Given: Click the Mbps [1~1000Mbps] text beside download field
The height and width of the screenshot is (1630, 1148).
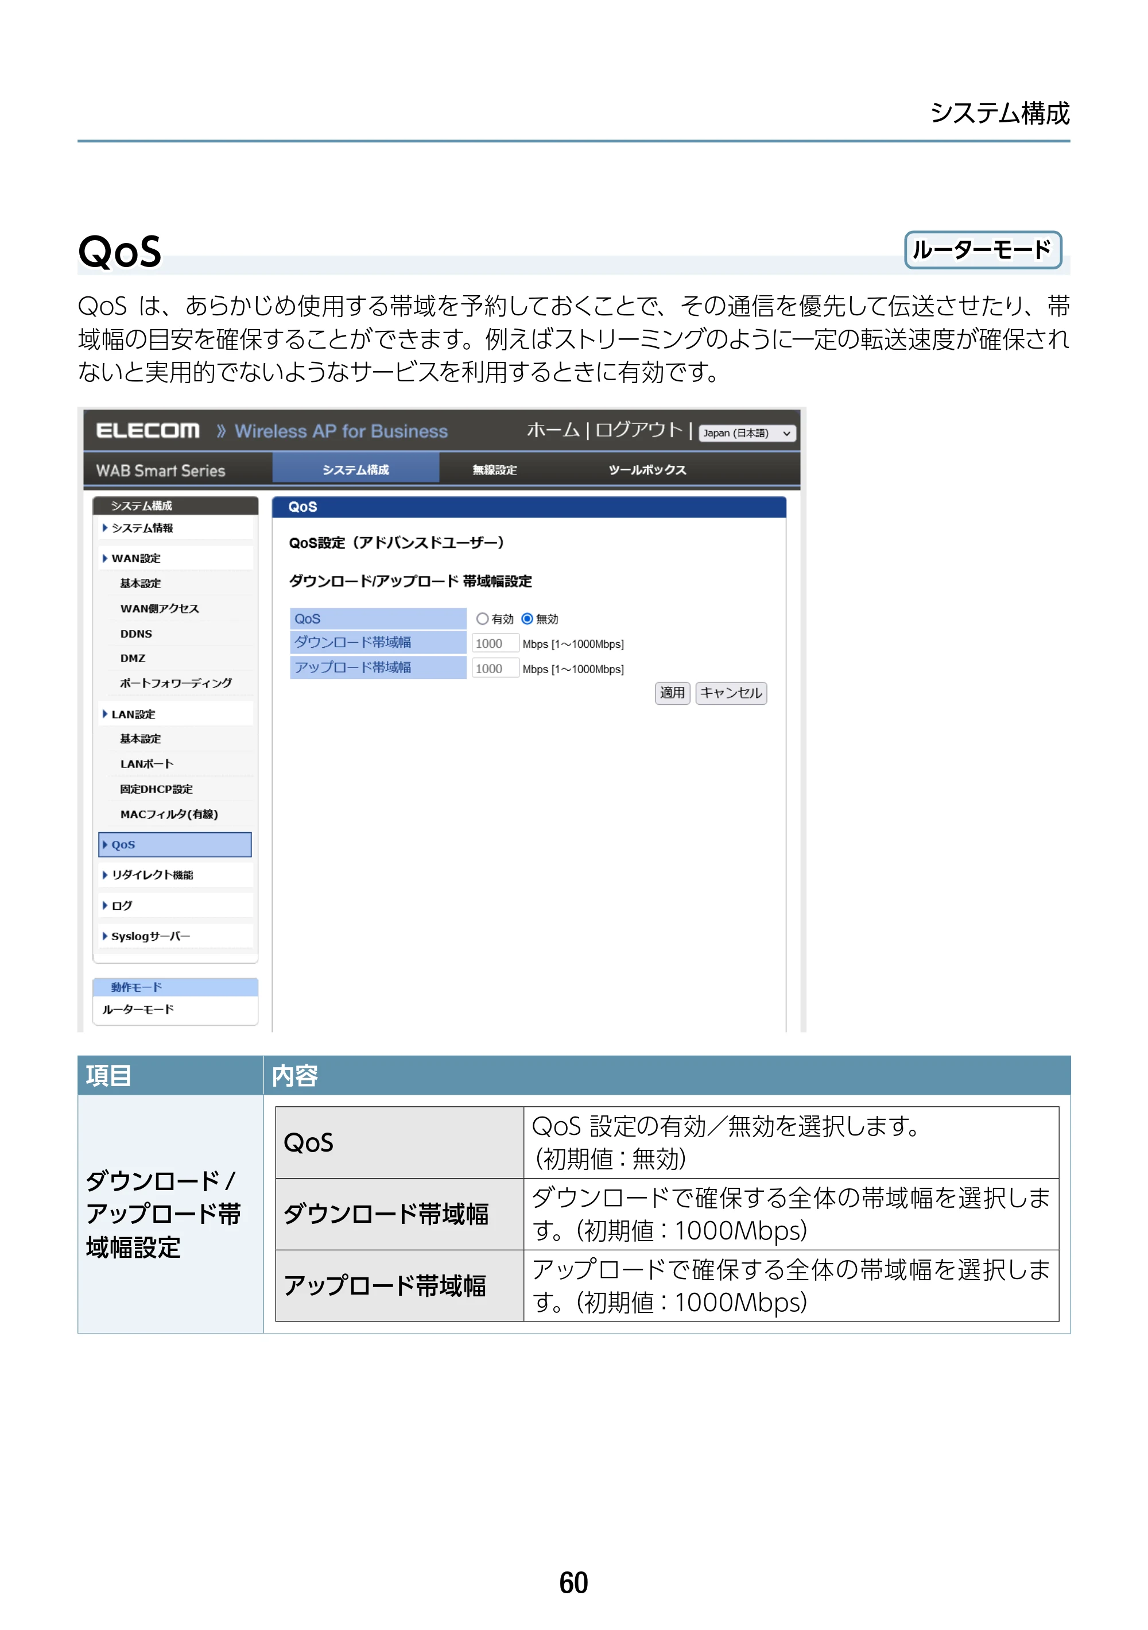Looking at the screenshot, I should (573, 644).
